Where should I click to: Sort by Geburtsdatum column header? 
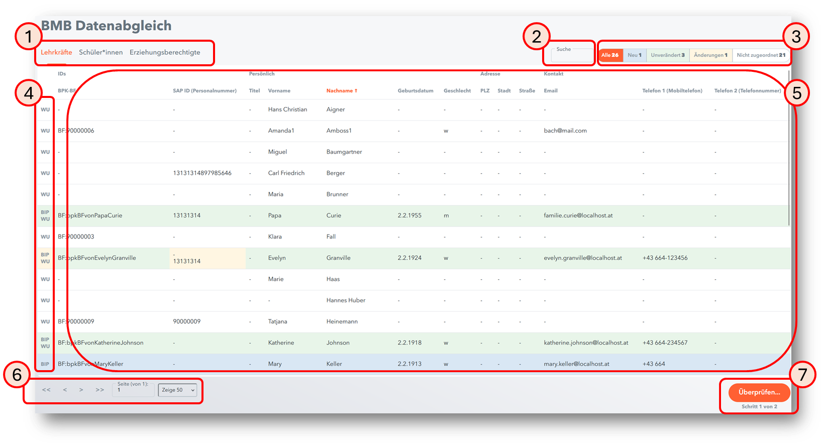[x=415, y=91]
